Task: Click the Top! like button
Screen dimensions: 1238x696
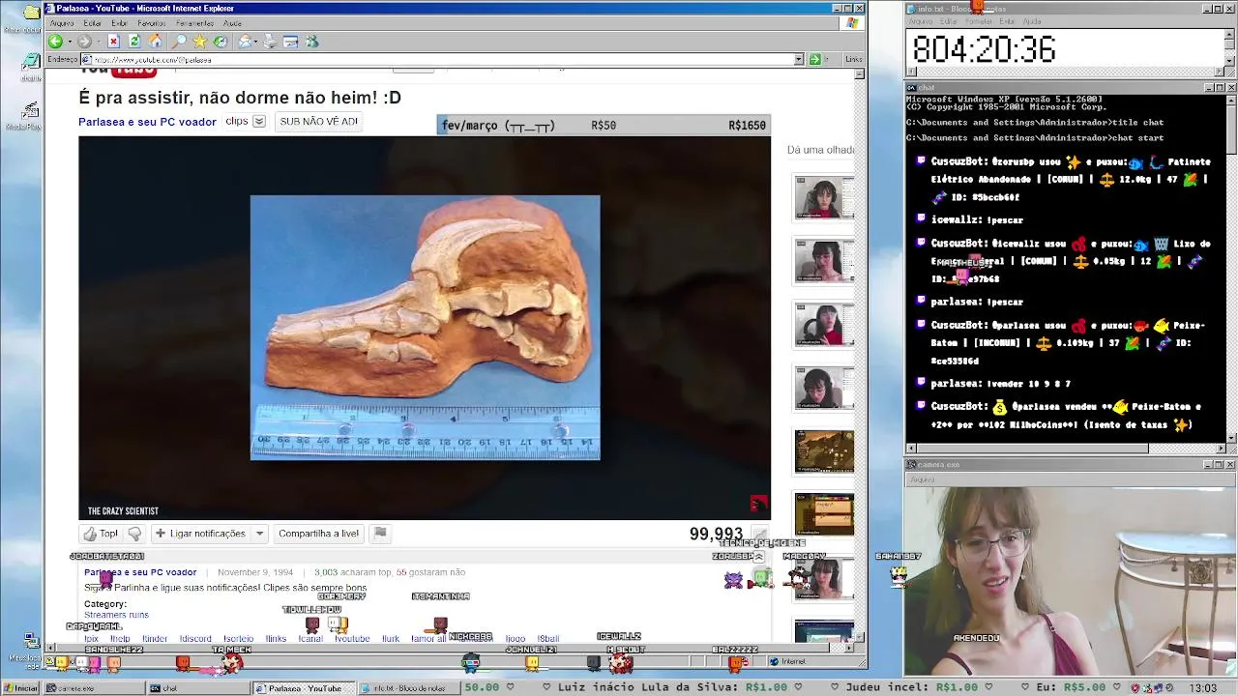Action: (101, 534)
